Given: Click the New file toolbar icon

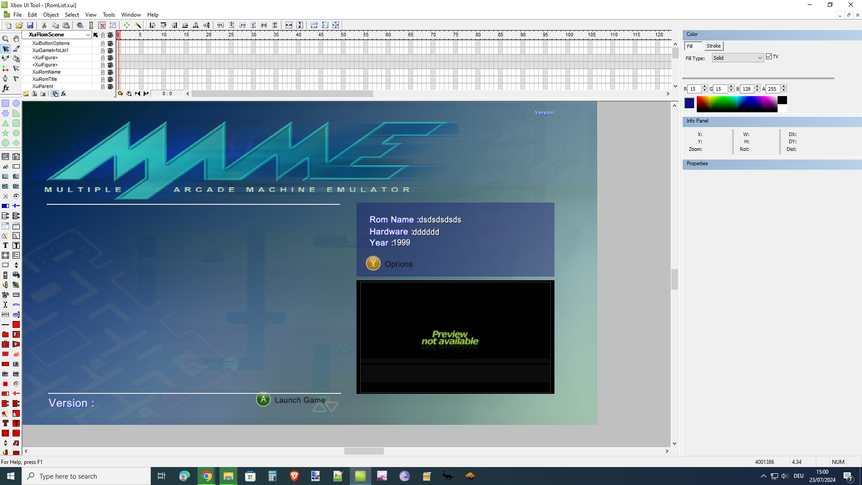Looking at the screenshot, I should click(x=8, y=25).
